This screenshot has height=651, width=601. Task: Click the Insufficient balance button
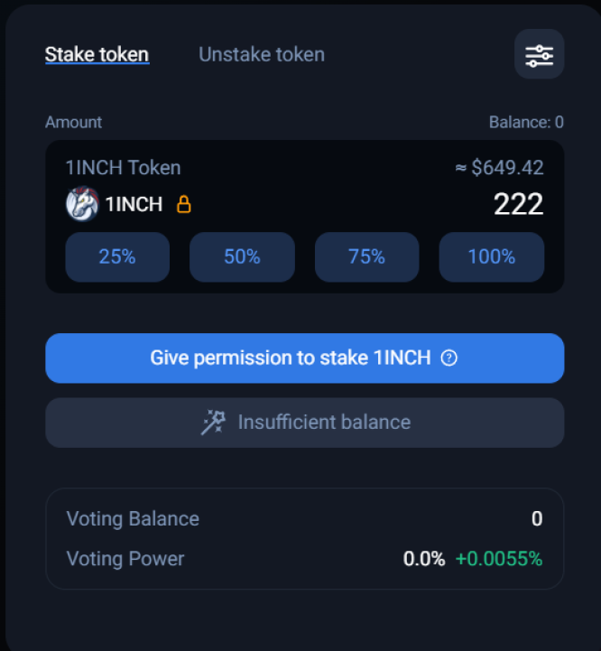(305, 423)
